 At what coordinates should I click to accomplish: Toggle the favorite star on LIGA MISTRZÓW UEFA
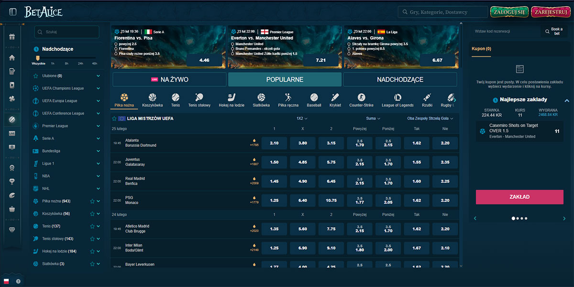click(114, 118)
